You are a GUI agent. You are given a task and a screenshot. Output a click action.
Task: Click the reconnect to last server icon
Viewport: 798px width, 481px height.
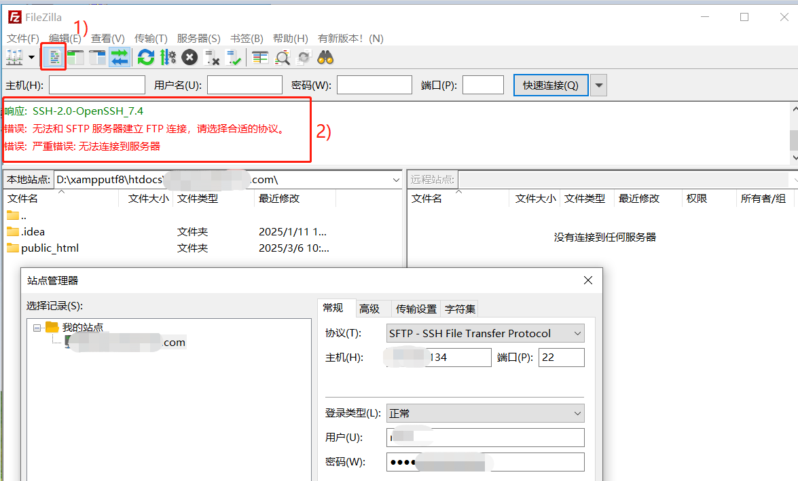(x=233, y=58)
